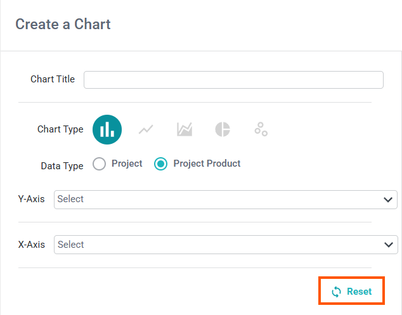Click the Project option label text

tap(127, 164)
